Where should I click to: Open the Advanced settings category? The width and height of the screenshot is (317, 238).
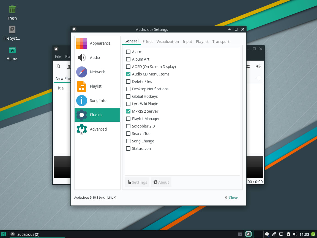point(97,129)
